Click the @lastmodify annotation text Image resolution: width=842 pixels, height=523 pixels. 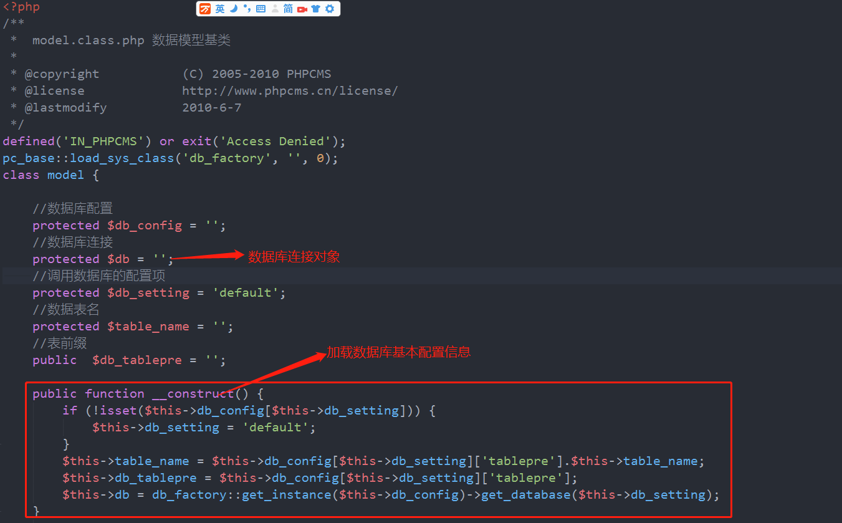click(x=65, y=108)
